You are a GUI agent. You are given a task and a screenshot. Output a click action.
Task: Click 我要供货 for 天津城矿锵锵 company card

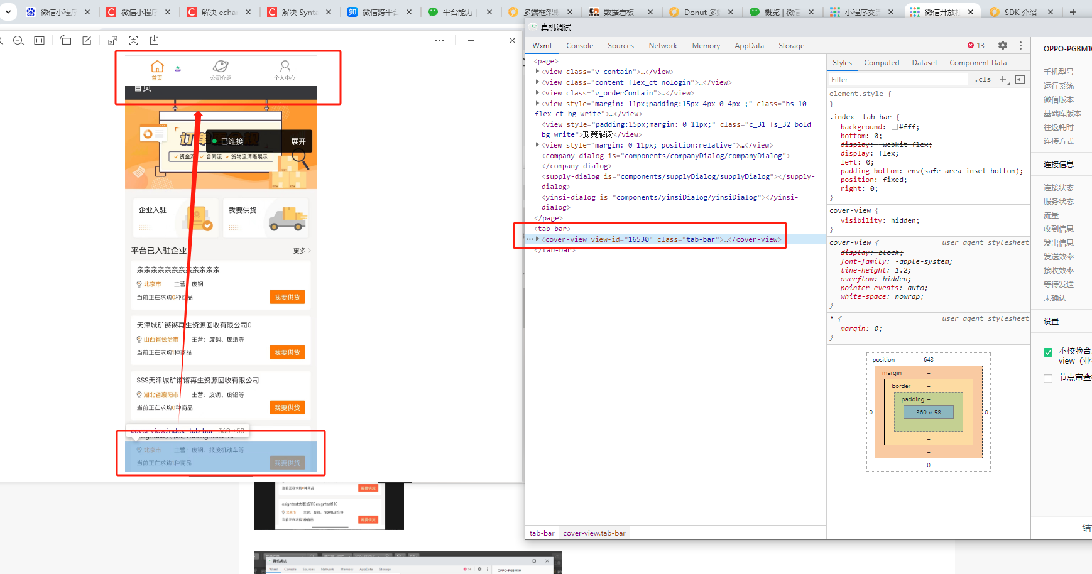coord(287,352)
